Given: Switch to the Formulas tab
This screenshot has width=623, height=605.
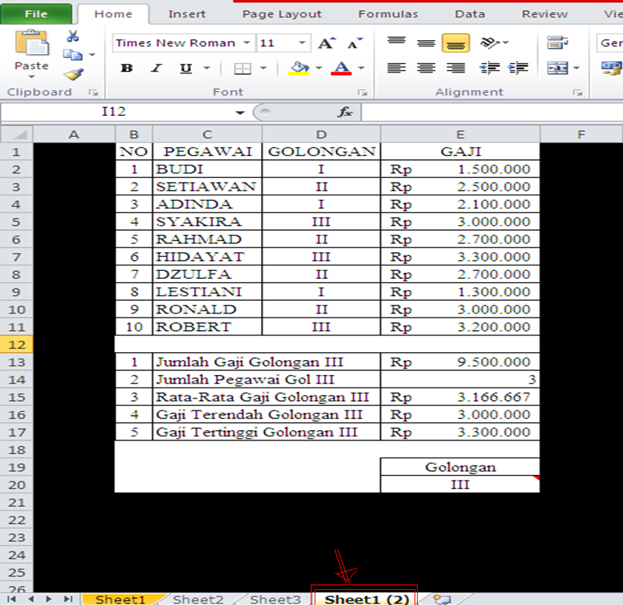Looking at the screenshot, I should pyautogui.click(x=388, y=14).
